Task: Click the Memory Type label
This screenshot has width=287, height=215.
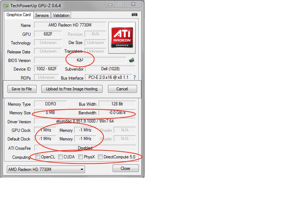Action: [19, 104]
